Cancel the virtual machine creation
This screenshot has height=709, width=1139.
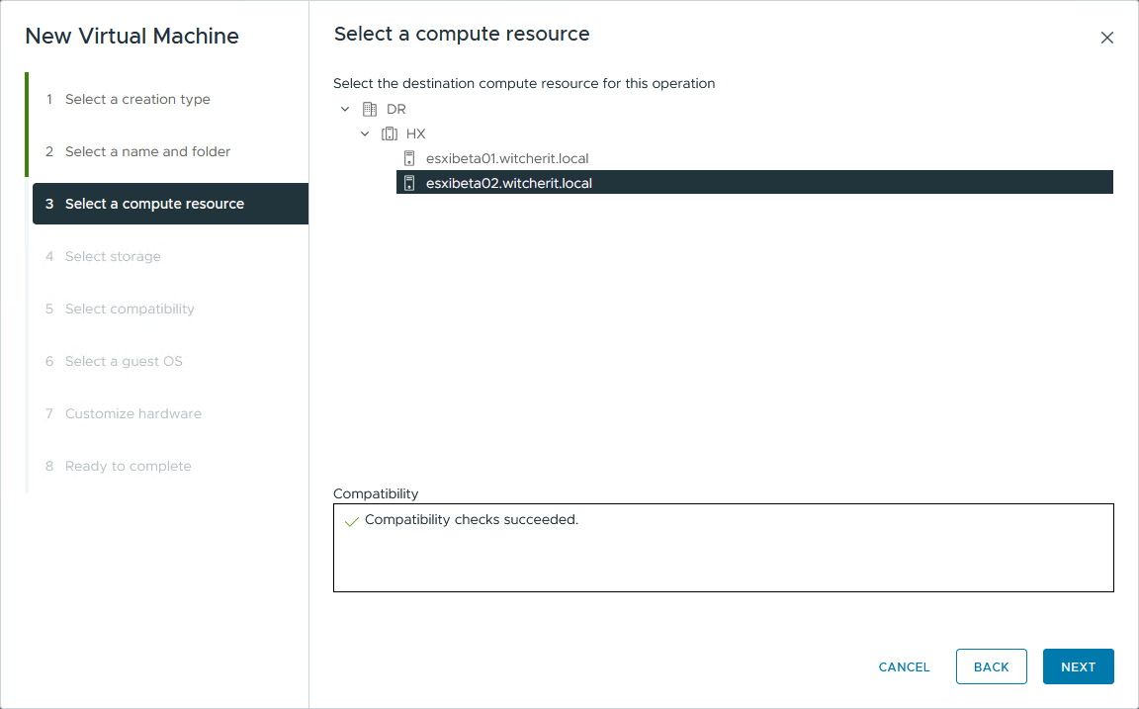tap(903, 666)
